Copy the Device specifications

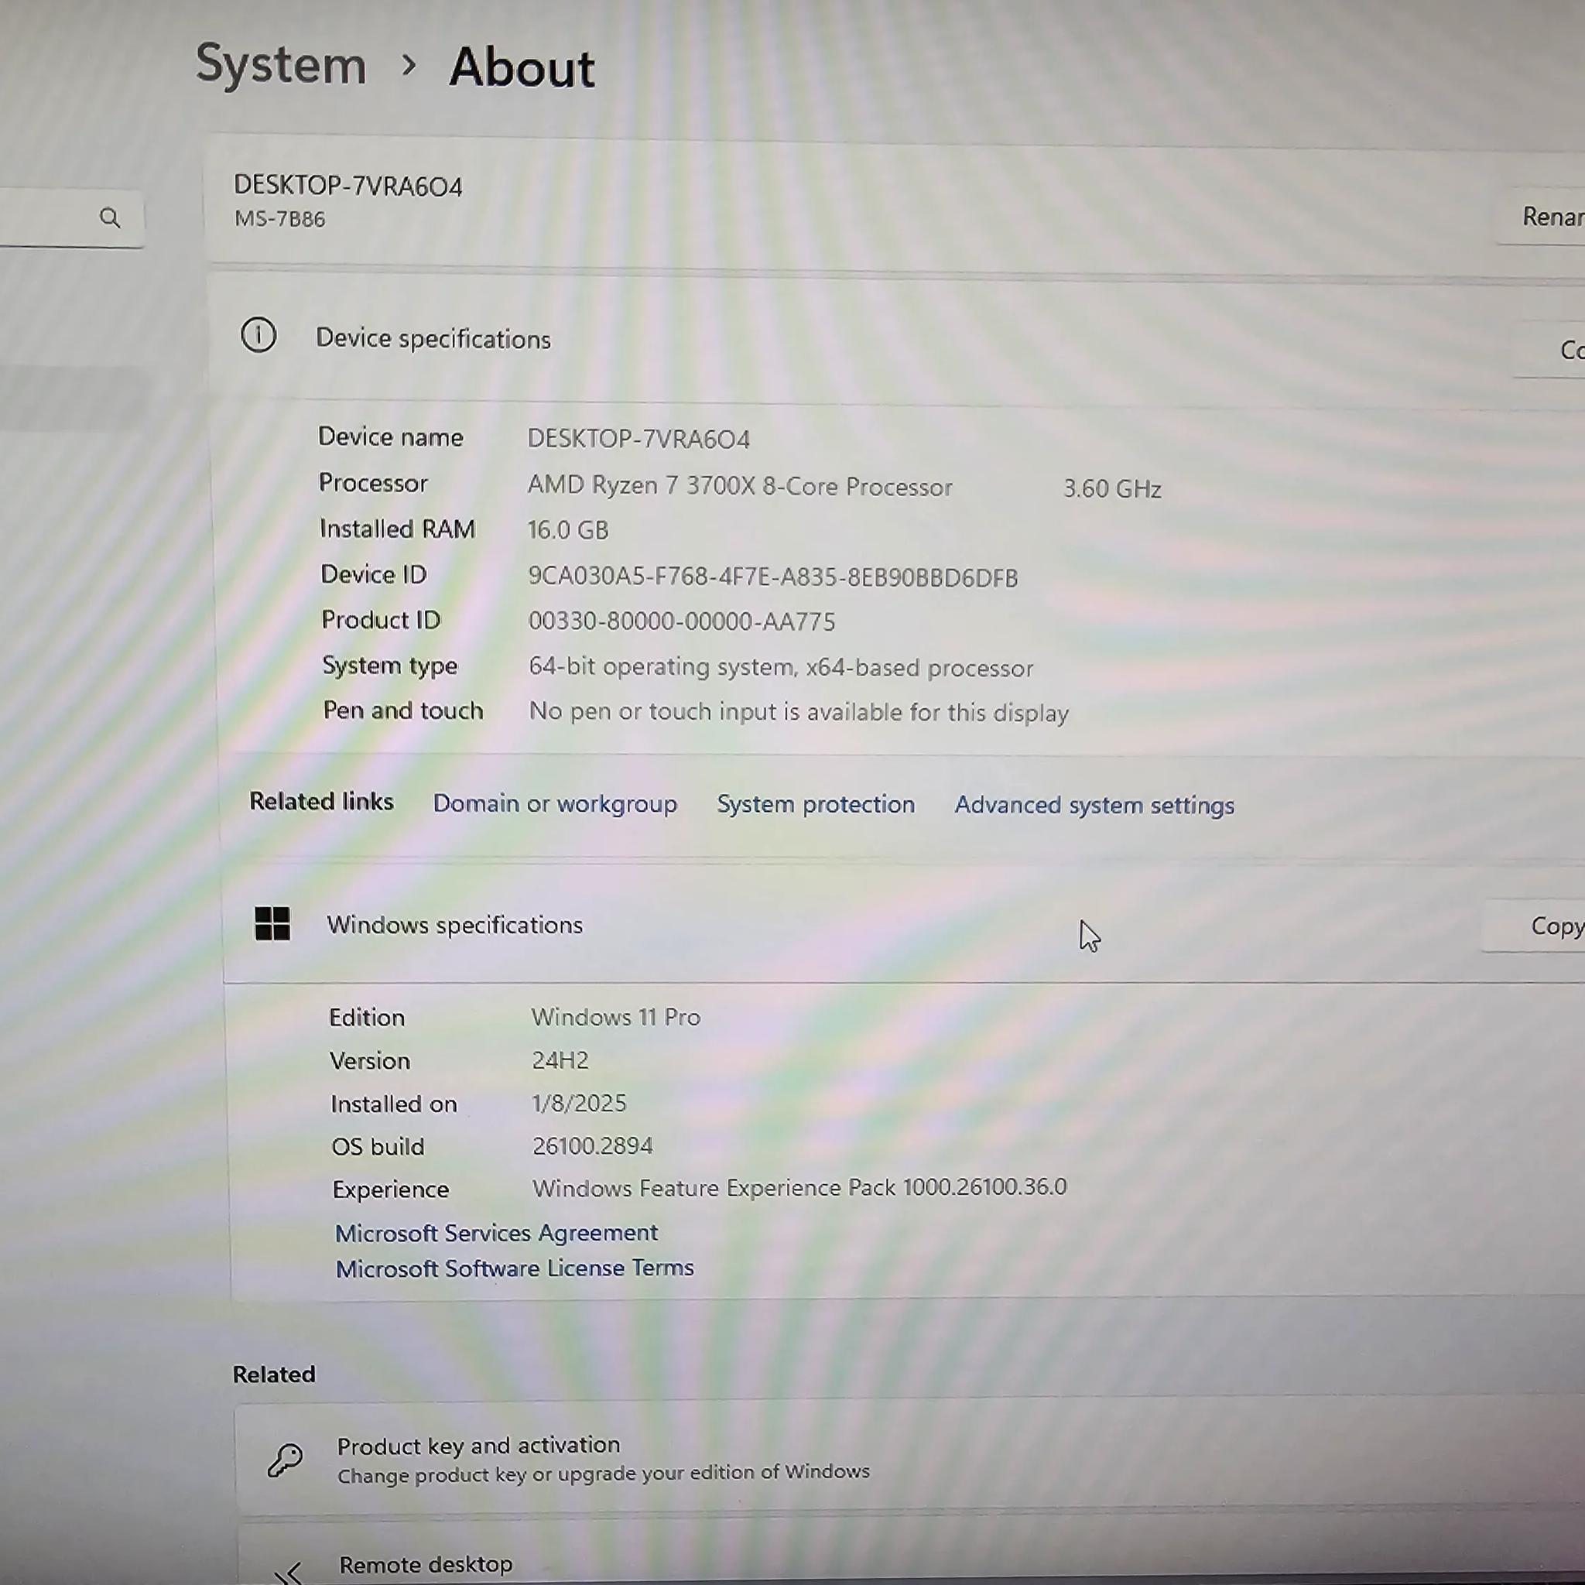tap(1549, 351)
